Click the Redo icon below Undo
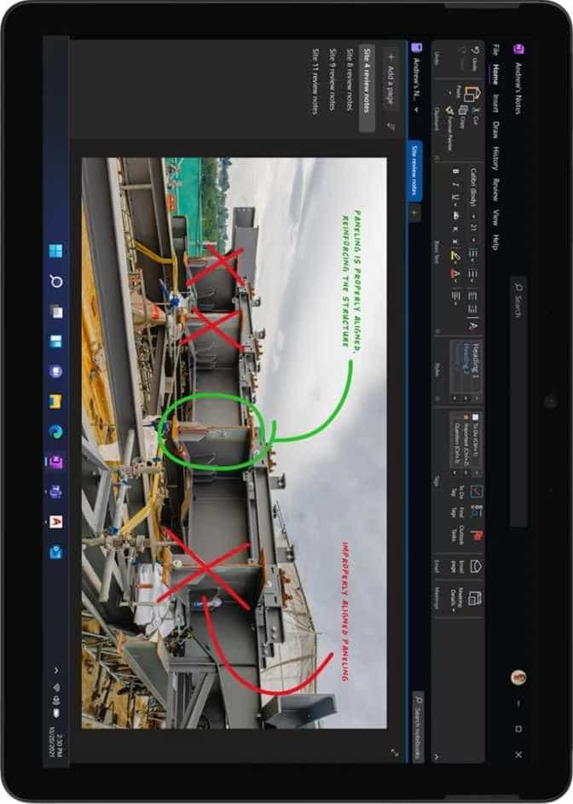573x804 pixels. tap(463, 50)
